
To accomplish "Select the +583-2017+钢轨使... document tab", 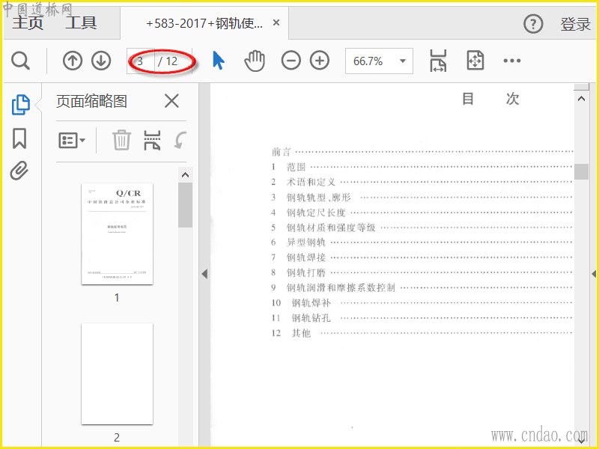I will click(204, 23).
